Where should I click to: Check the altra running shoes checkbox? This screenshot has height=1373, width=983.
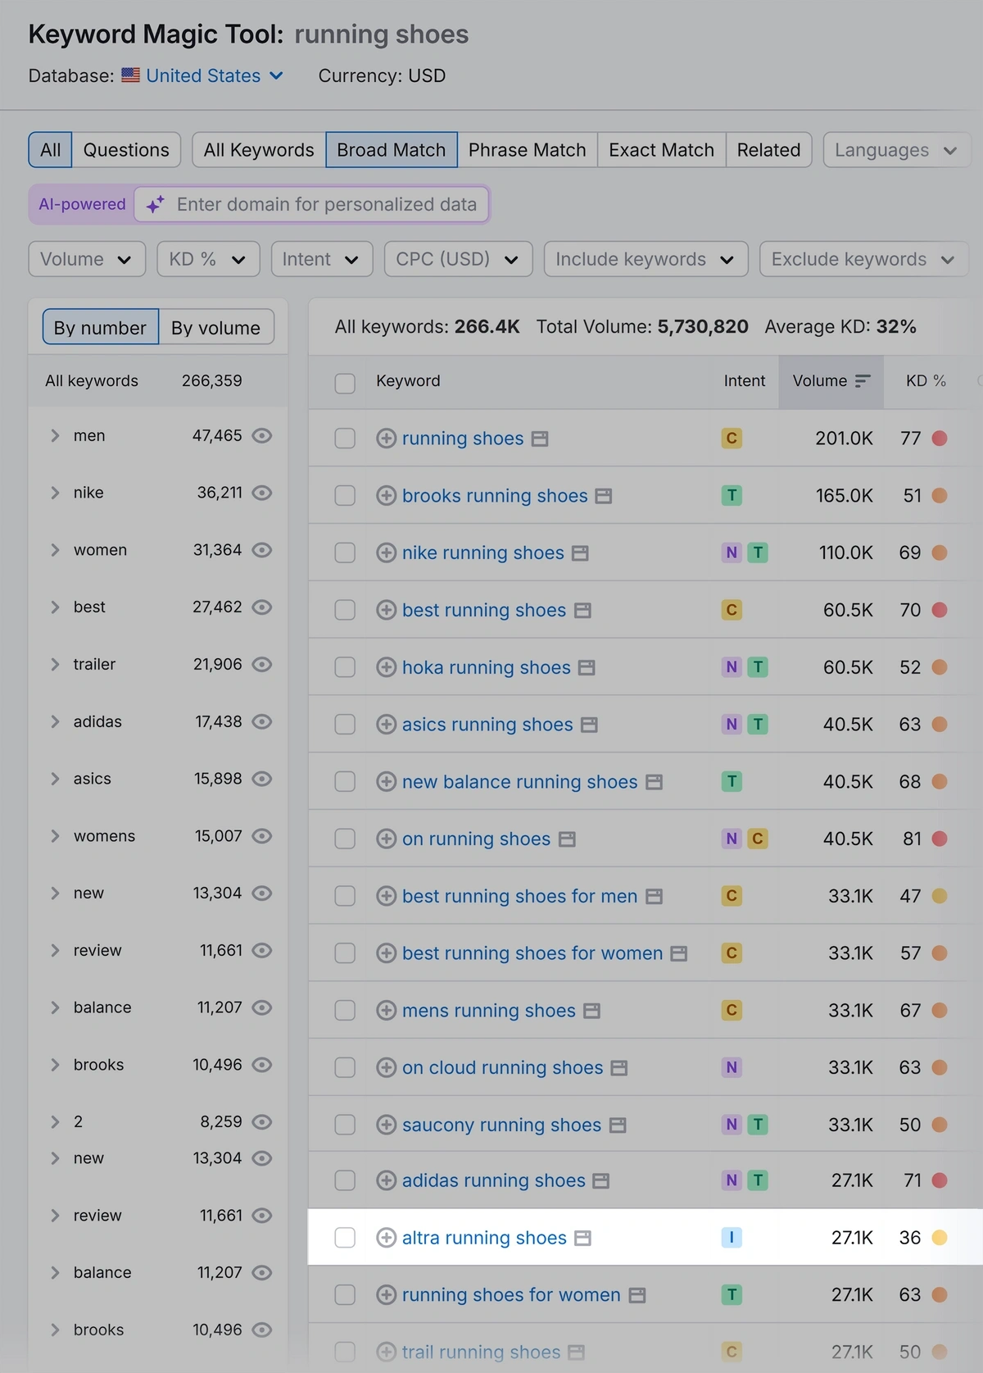coord(345,1238)
